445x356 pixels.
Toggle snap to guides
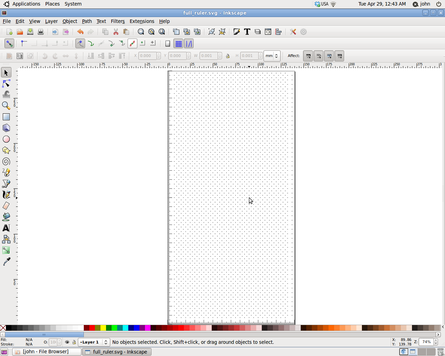click(189, 43)
